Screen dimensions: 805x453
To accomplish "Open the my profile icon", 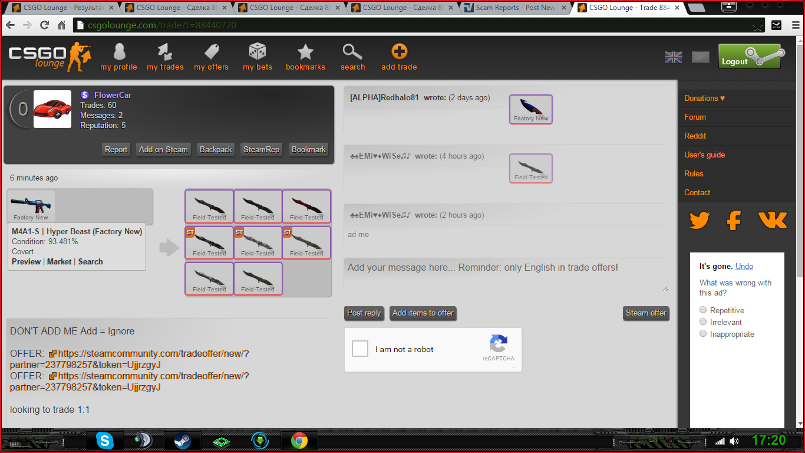I will [119, 52].
